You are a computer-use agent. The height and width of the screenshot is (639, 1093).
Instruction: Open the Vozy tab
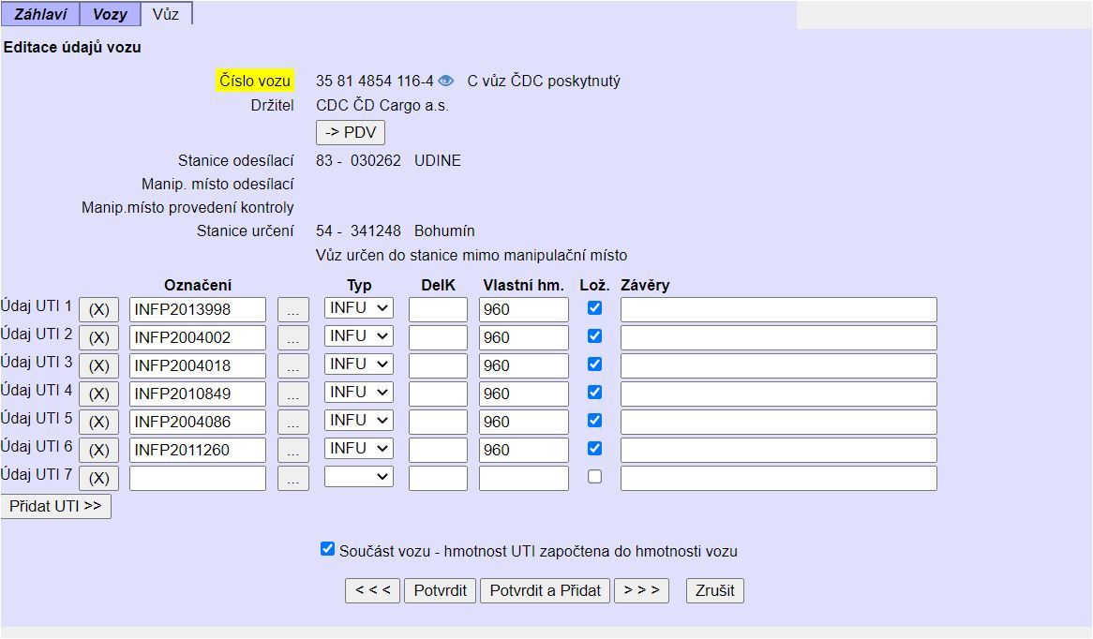110,14
